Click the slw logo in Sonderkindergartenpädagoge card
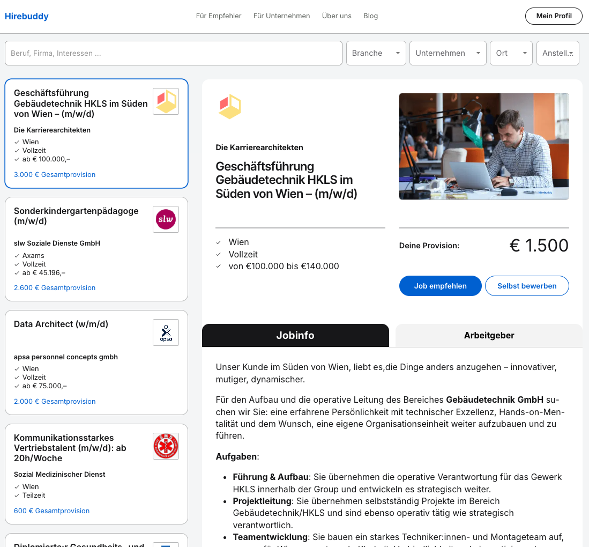This screenshot has width=589, height=547. point(166,219)
